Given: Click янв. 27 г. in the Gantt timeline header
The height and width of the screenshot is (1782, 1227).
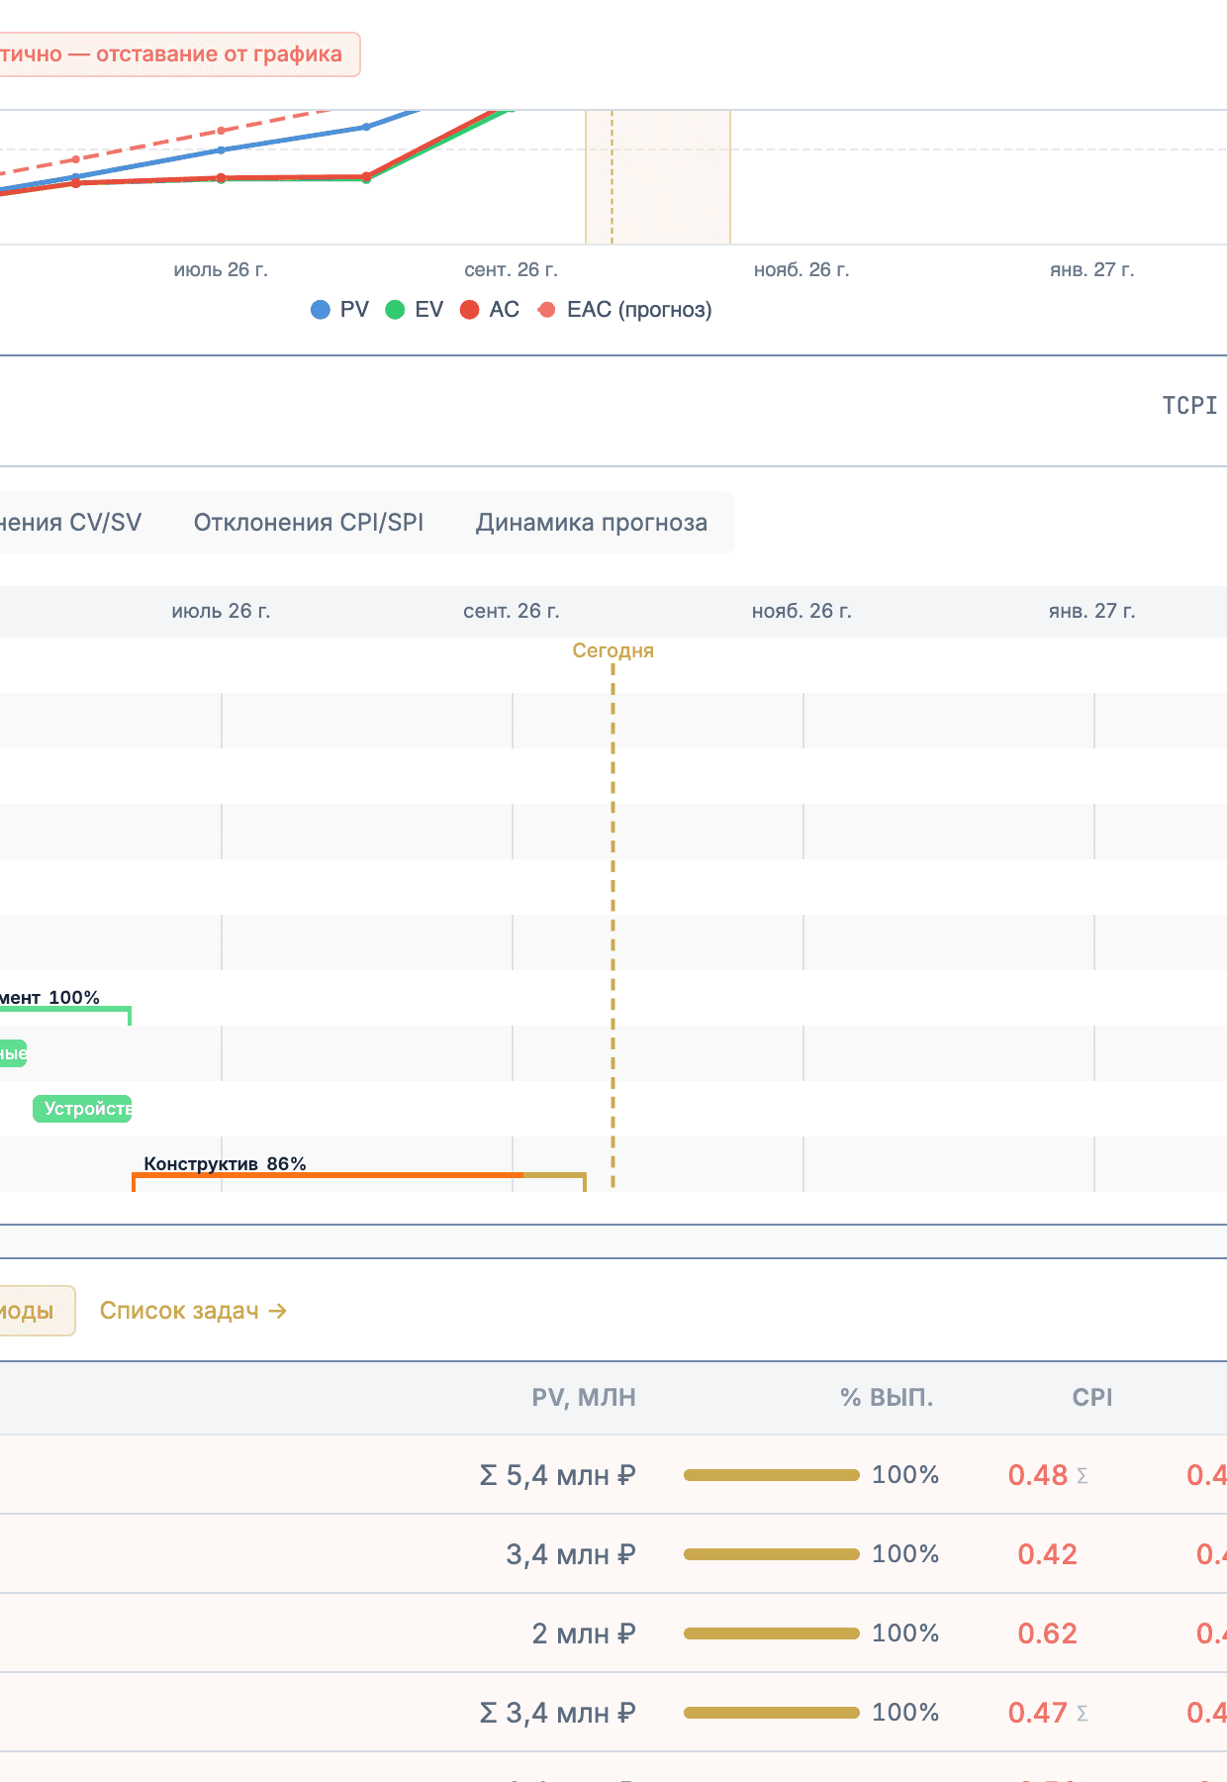Looking at the screenshot, I should click(1092, 612).
